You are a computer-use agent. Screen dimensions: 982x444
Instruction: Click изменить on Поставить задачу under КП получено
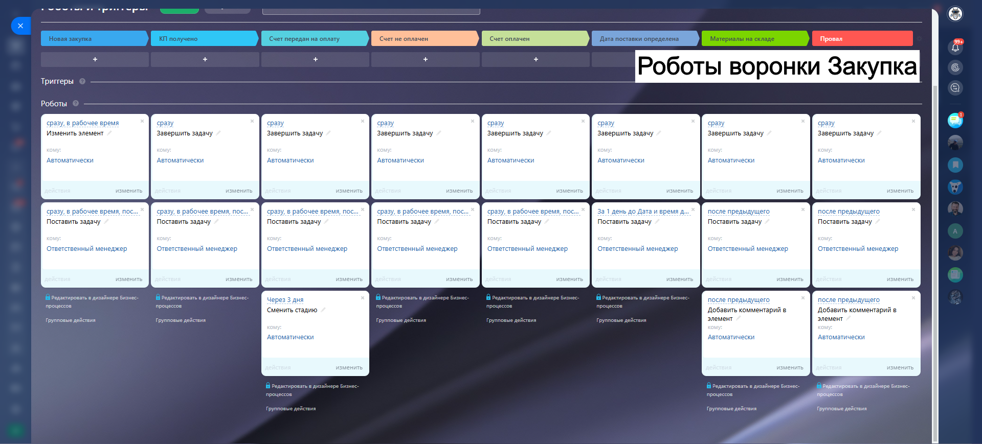(x=239, y=279)
